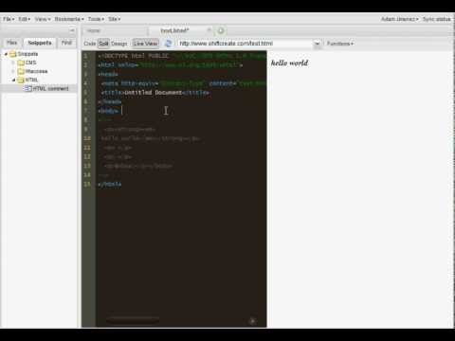
Task: Click the refresh preview icon
Action: 168,44
